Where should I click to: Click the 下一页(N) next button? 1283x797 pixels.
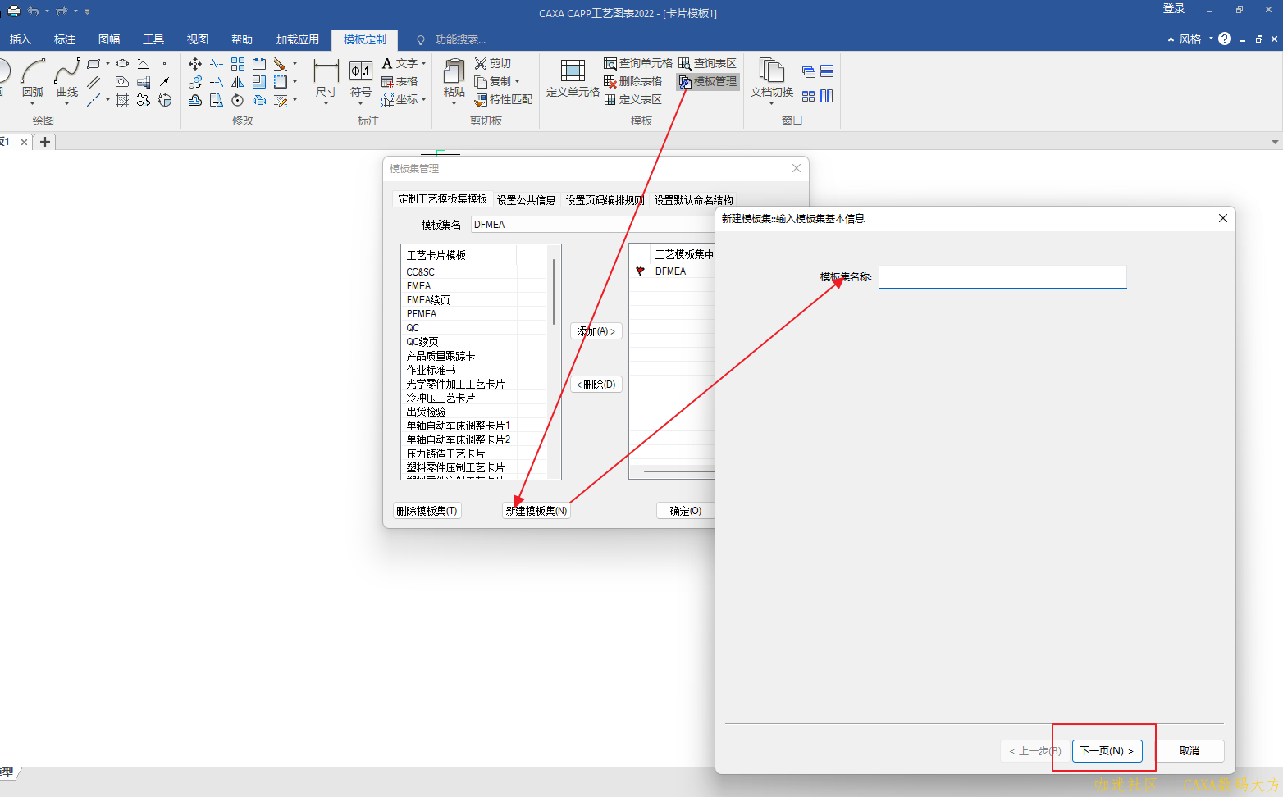click(x=1107, y=750)
